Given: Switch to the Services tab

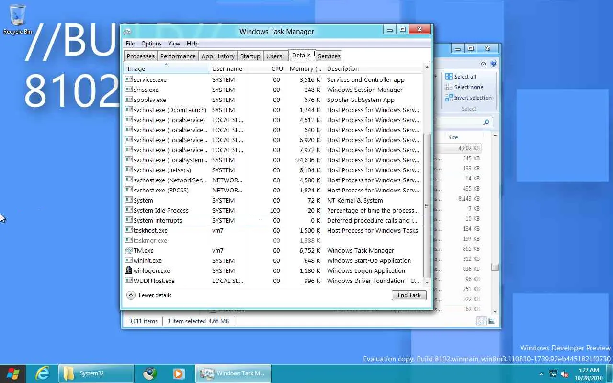Looking at the screenshot, I should (x=329, y=56).
